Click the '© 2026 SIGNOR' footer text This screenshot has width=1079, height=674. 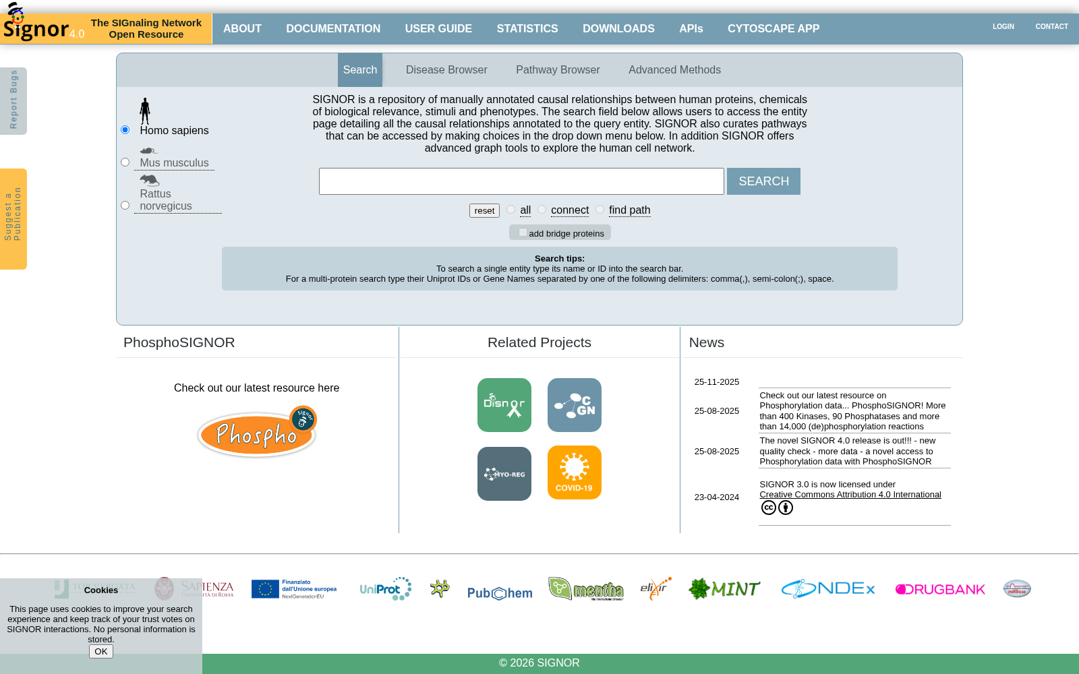point(539,663)
